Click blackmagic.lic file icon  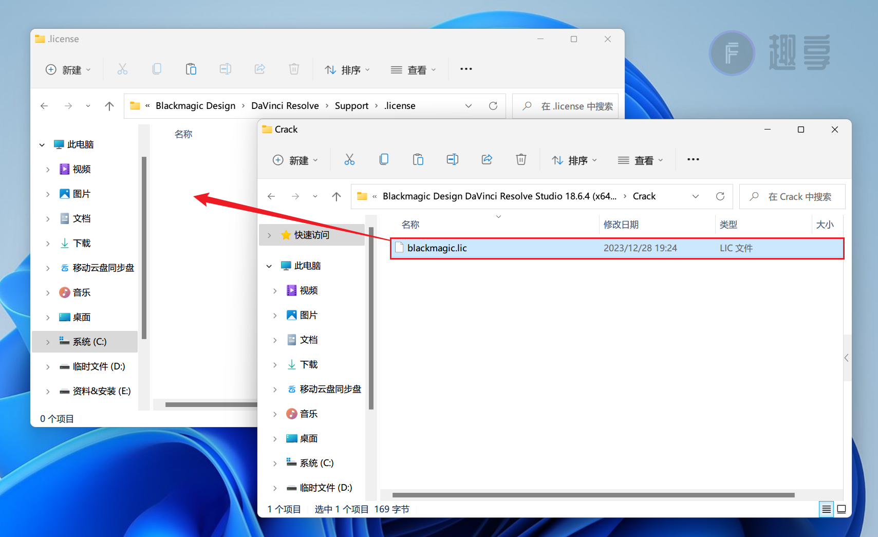399,248
